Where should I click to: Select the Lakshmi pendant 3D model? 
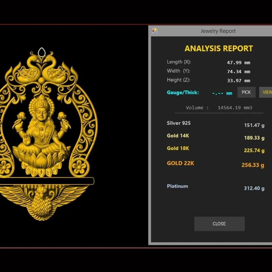coord(47,134)
